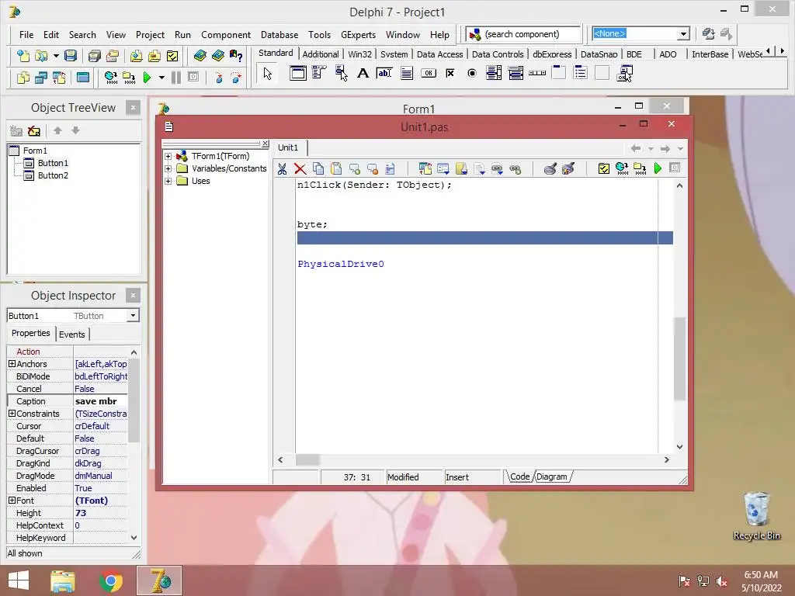Click the Toggle Form/Unit icon
795x596 pixels.
point(59,78)
